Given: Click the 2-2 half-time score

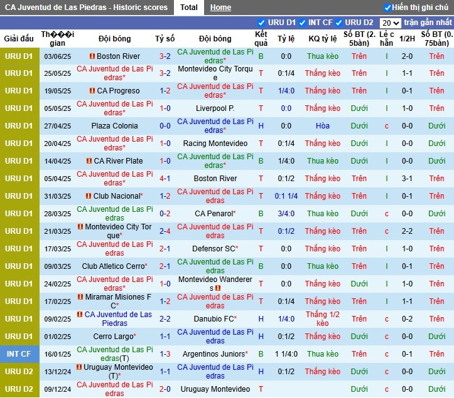Looking at the screenshot, I should (407, 231).
